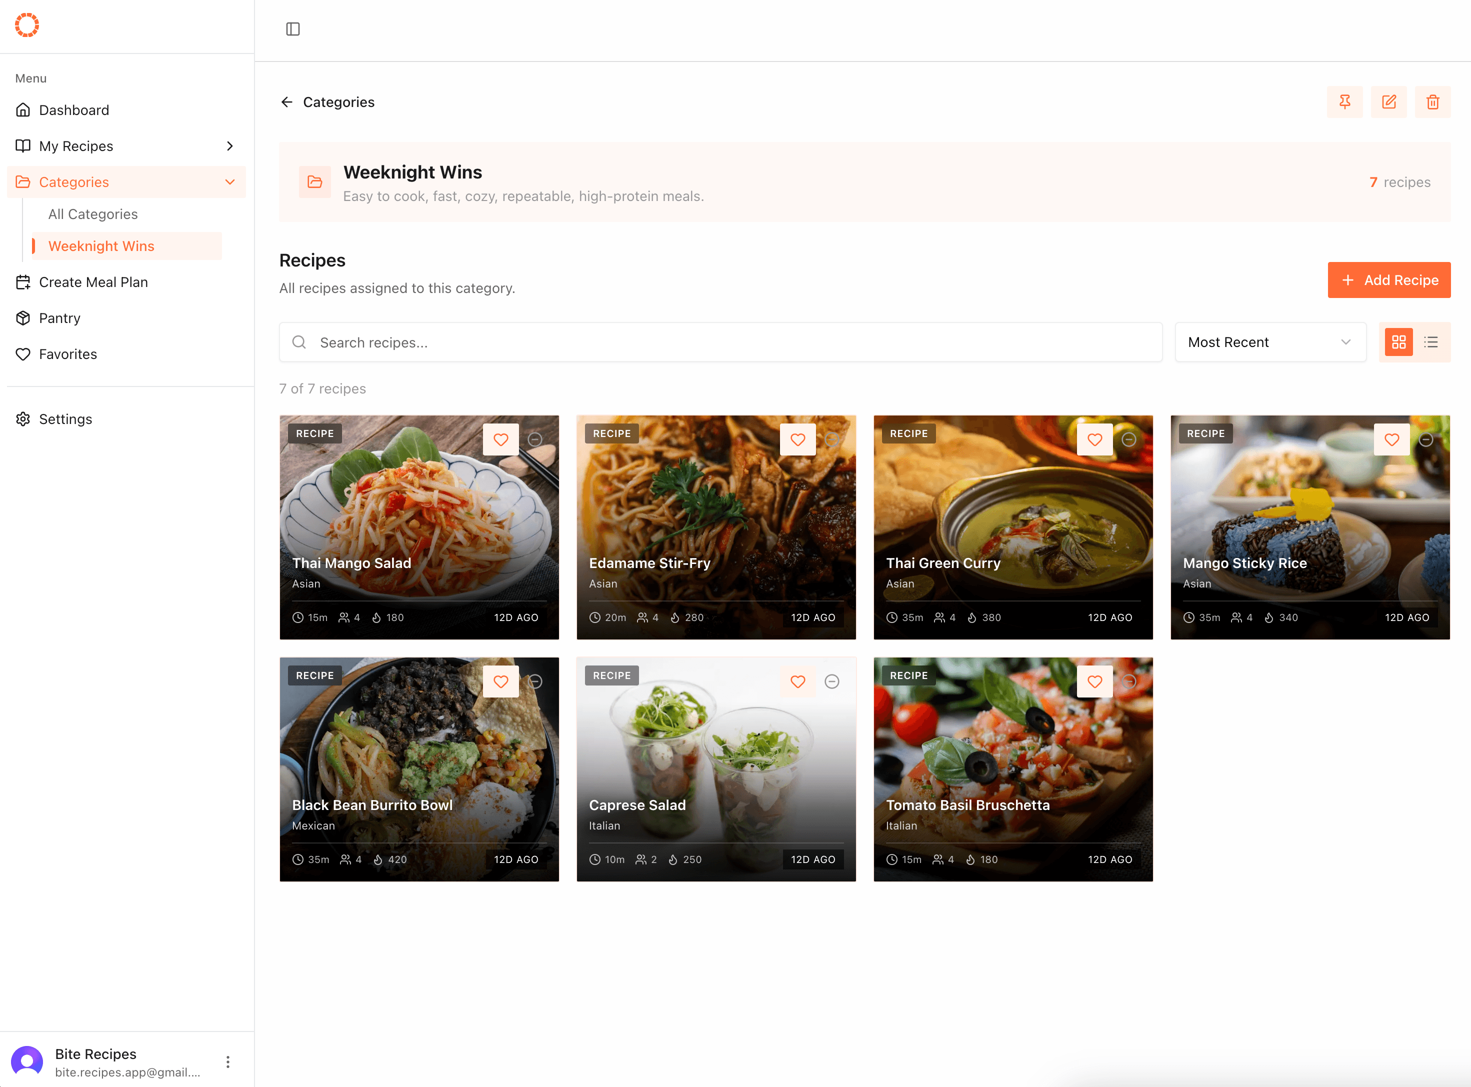Go to Pantry in sidebar

[59, 318]
